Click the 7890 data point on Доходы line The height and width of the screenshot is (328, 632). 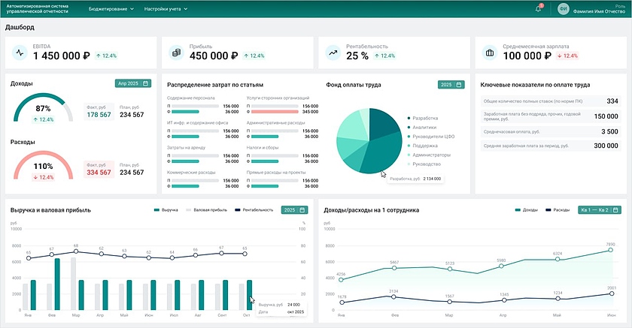pos(611,251)
